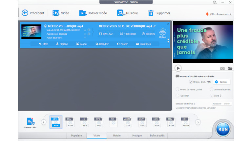Show info for MÉFIEZ-VOU...IDIQUE.mp4
Image resolution: width=252 pixels, height=141 pixels.
pos(46,26)
